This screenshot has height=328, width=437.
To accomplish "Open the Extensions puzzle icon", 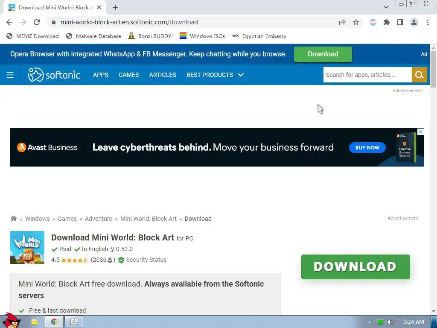I will coord(387,22).
